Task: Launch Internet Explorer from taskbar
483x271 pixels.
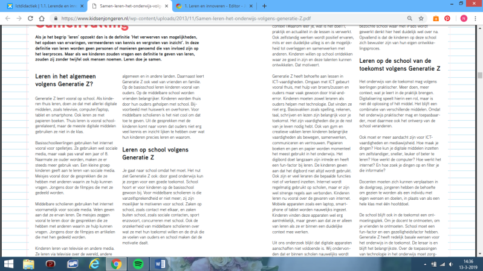Action: pos(94,264)
